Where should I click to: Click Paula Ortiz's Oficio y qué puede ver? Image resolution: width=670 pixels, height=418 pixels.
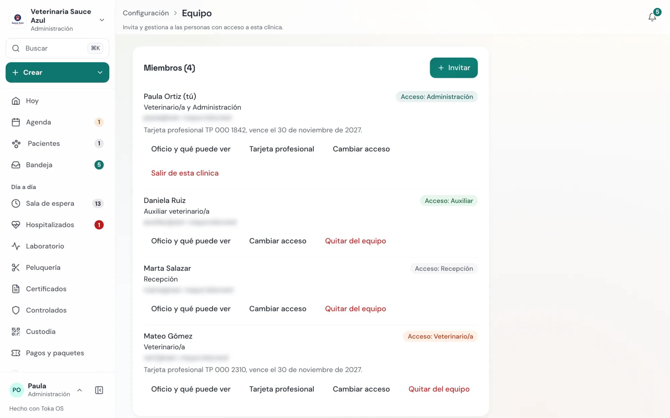[191, 149]
